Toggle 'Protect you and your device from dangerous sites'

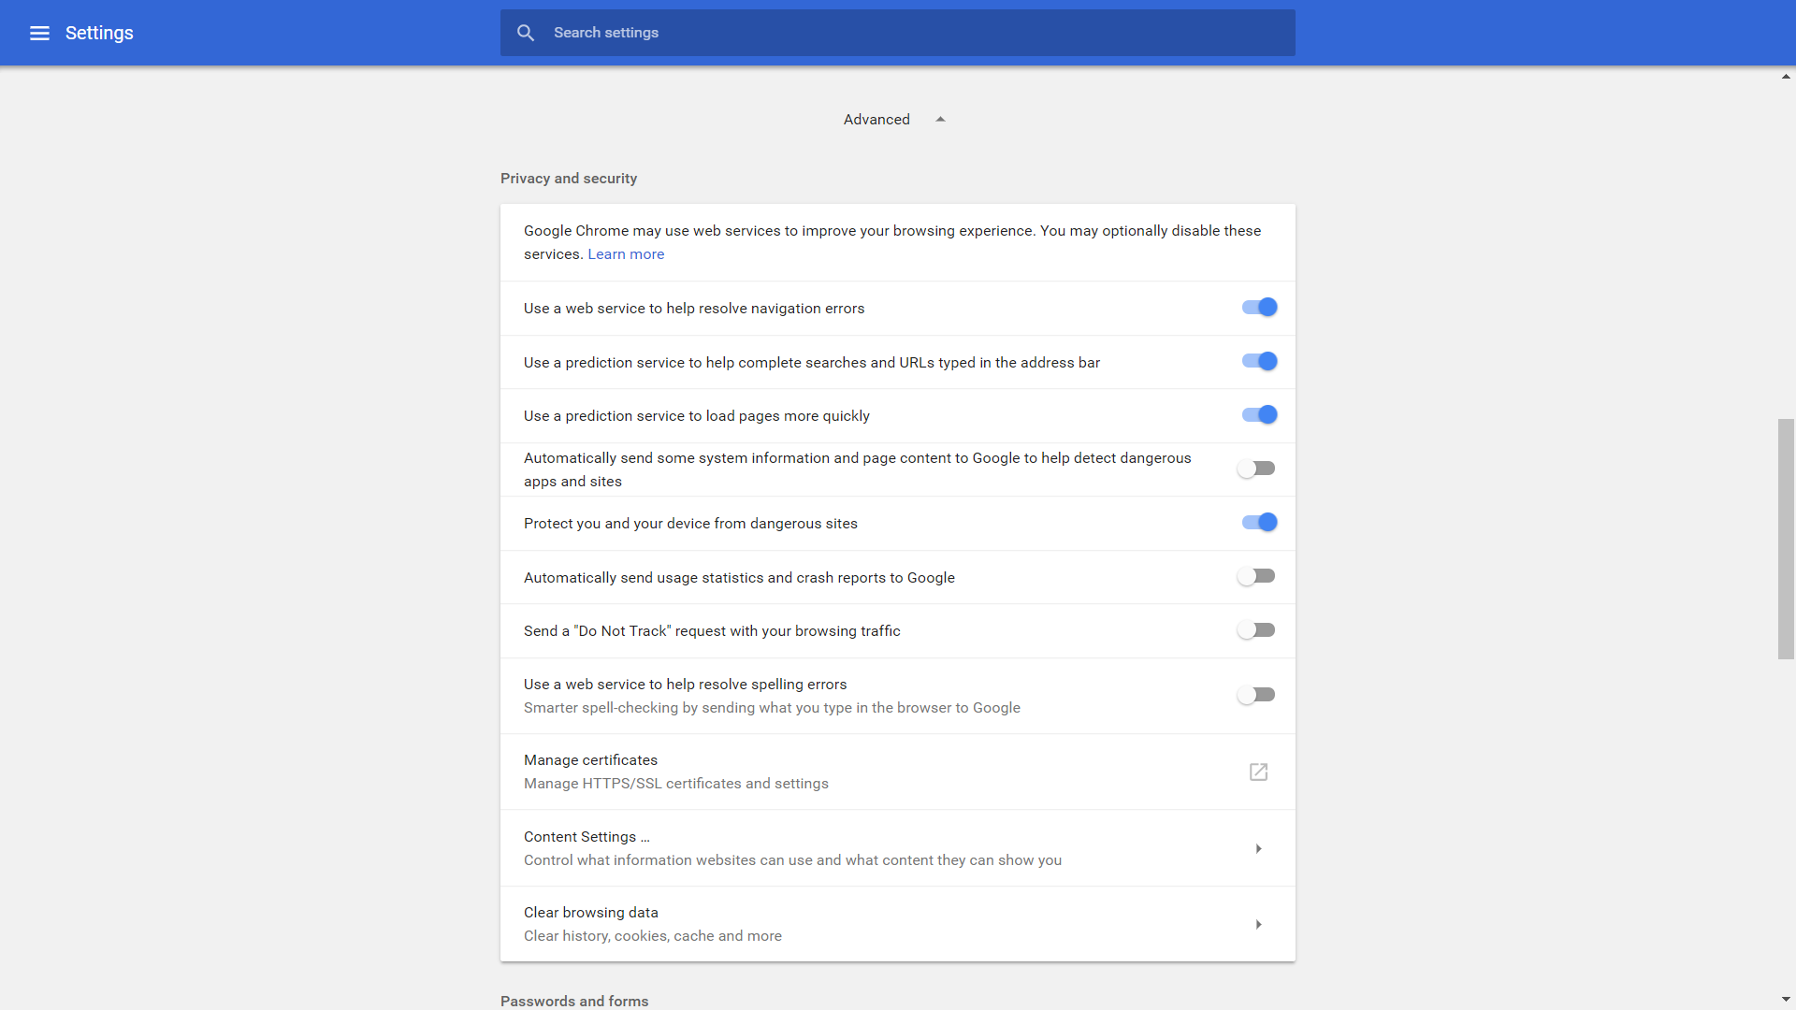point(1259,522)
